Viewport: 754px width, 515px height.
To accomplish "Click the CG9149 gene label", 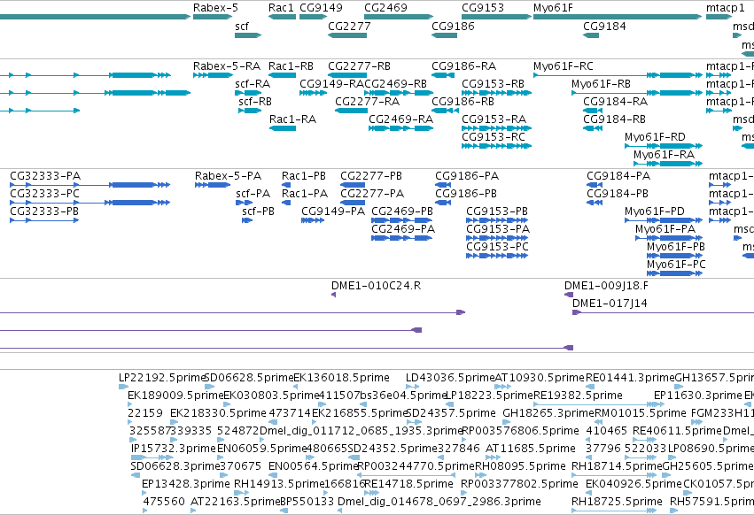I will (x=321, y=8).
